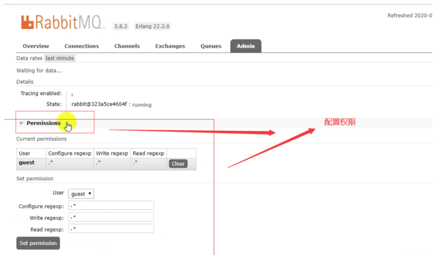
Task: Select the Admin tab
Action: (x=246, y=46)
